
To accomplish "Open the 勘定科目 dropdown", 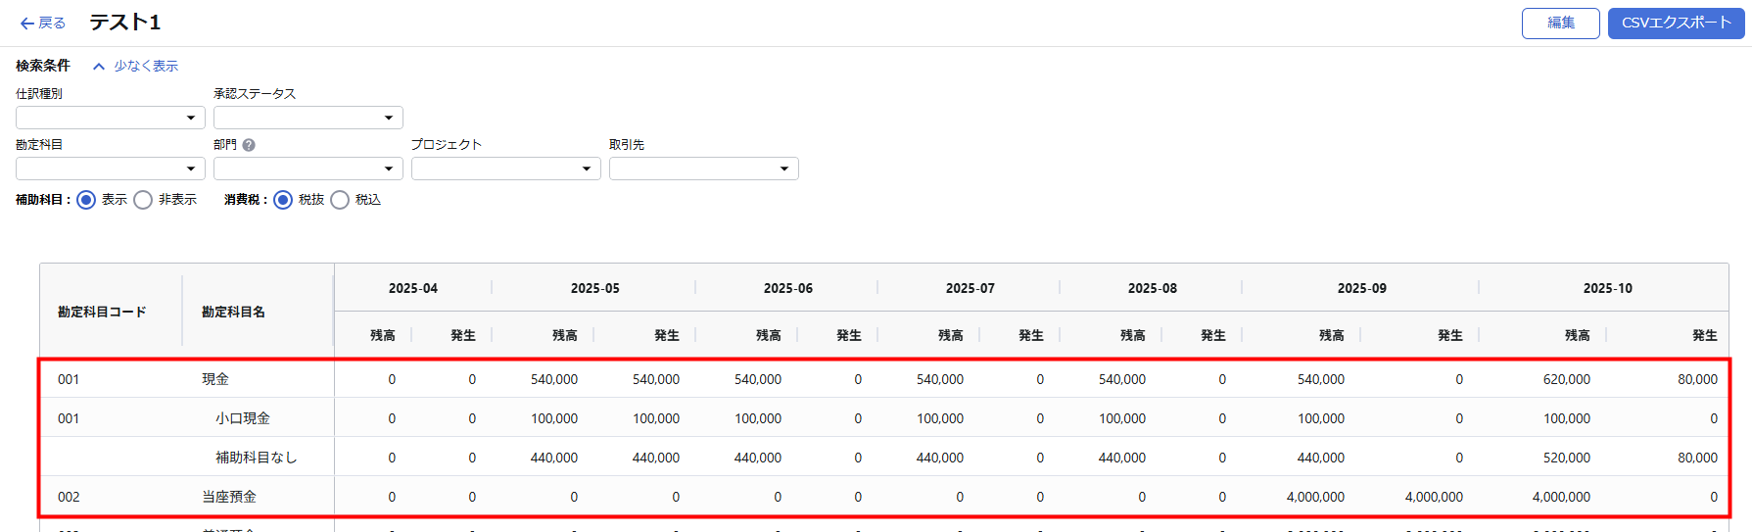I will pos(110,169).
